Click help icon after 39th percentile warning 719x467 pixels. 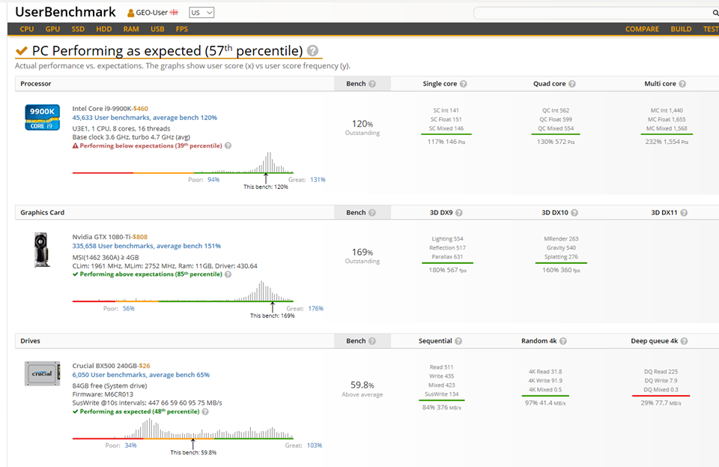coord(228,146)
